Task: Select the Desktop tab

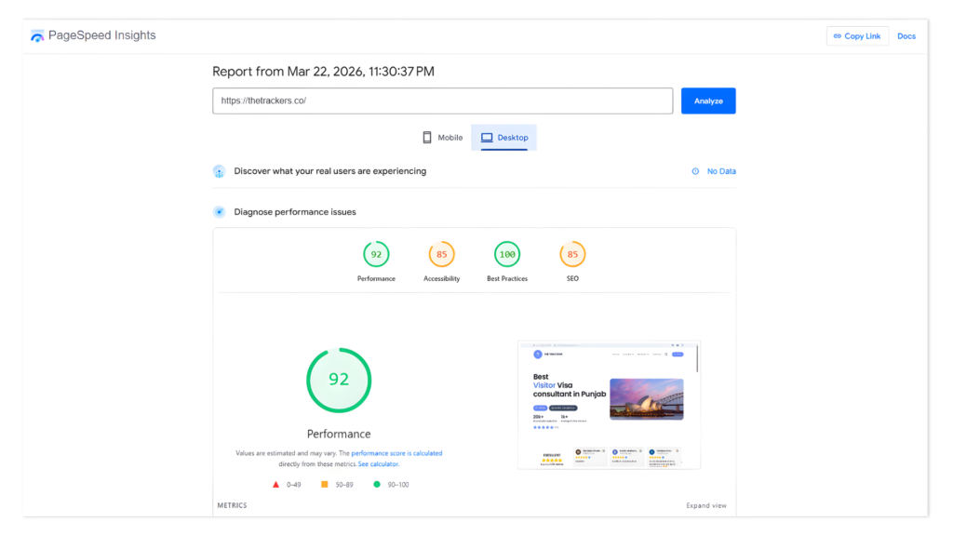Action: [x=503, y=138]
